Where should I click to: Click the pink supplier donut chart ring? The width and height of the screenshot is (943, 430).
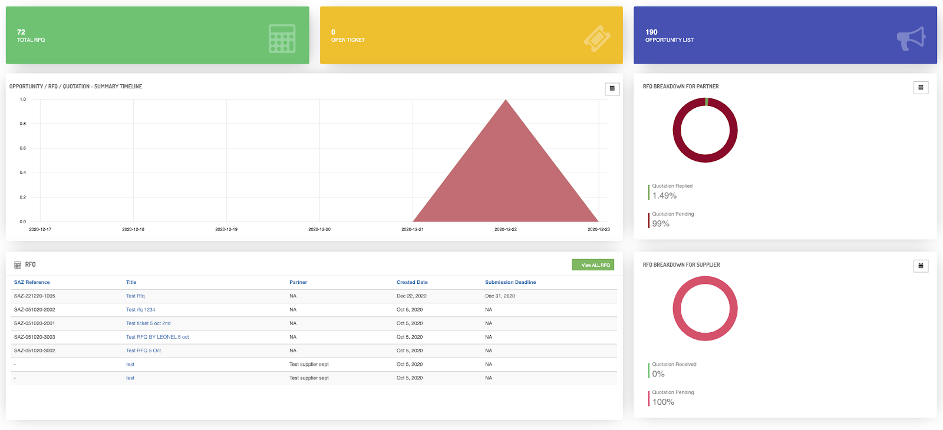pyautogui.click(x=677, y=309)
